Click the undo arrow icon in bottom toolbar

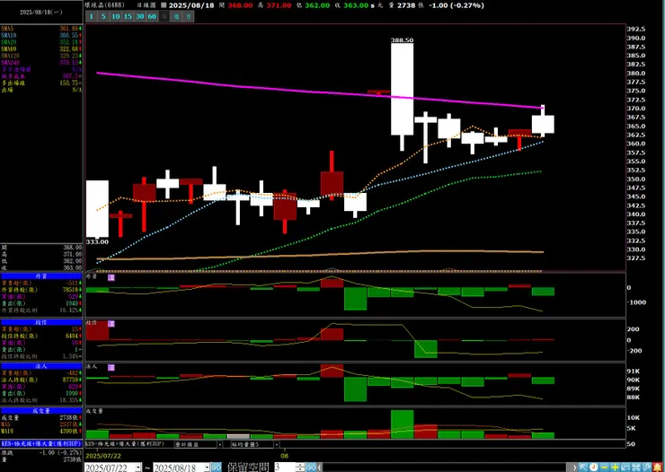625,468
